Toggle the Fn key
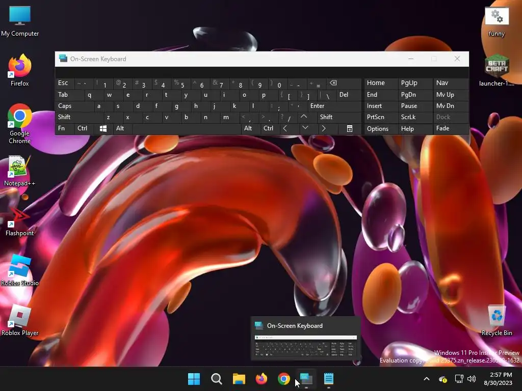Image resolution: width=522 pixels, height=391 pixels. pyautogui.click(x=65, y=128)
